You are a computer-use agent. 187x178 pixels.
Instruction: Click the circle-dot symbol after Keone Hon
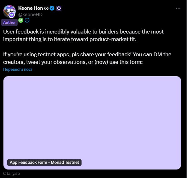click(x=46, y=9)
